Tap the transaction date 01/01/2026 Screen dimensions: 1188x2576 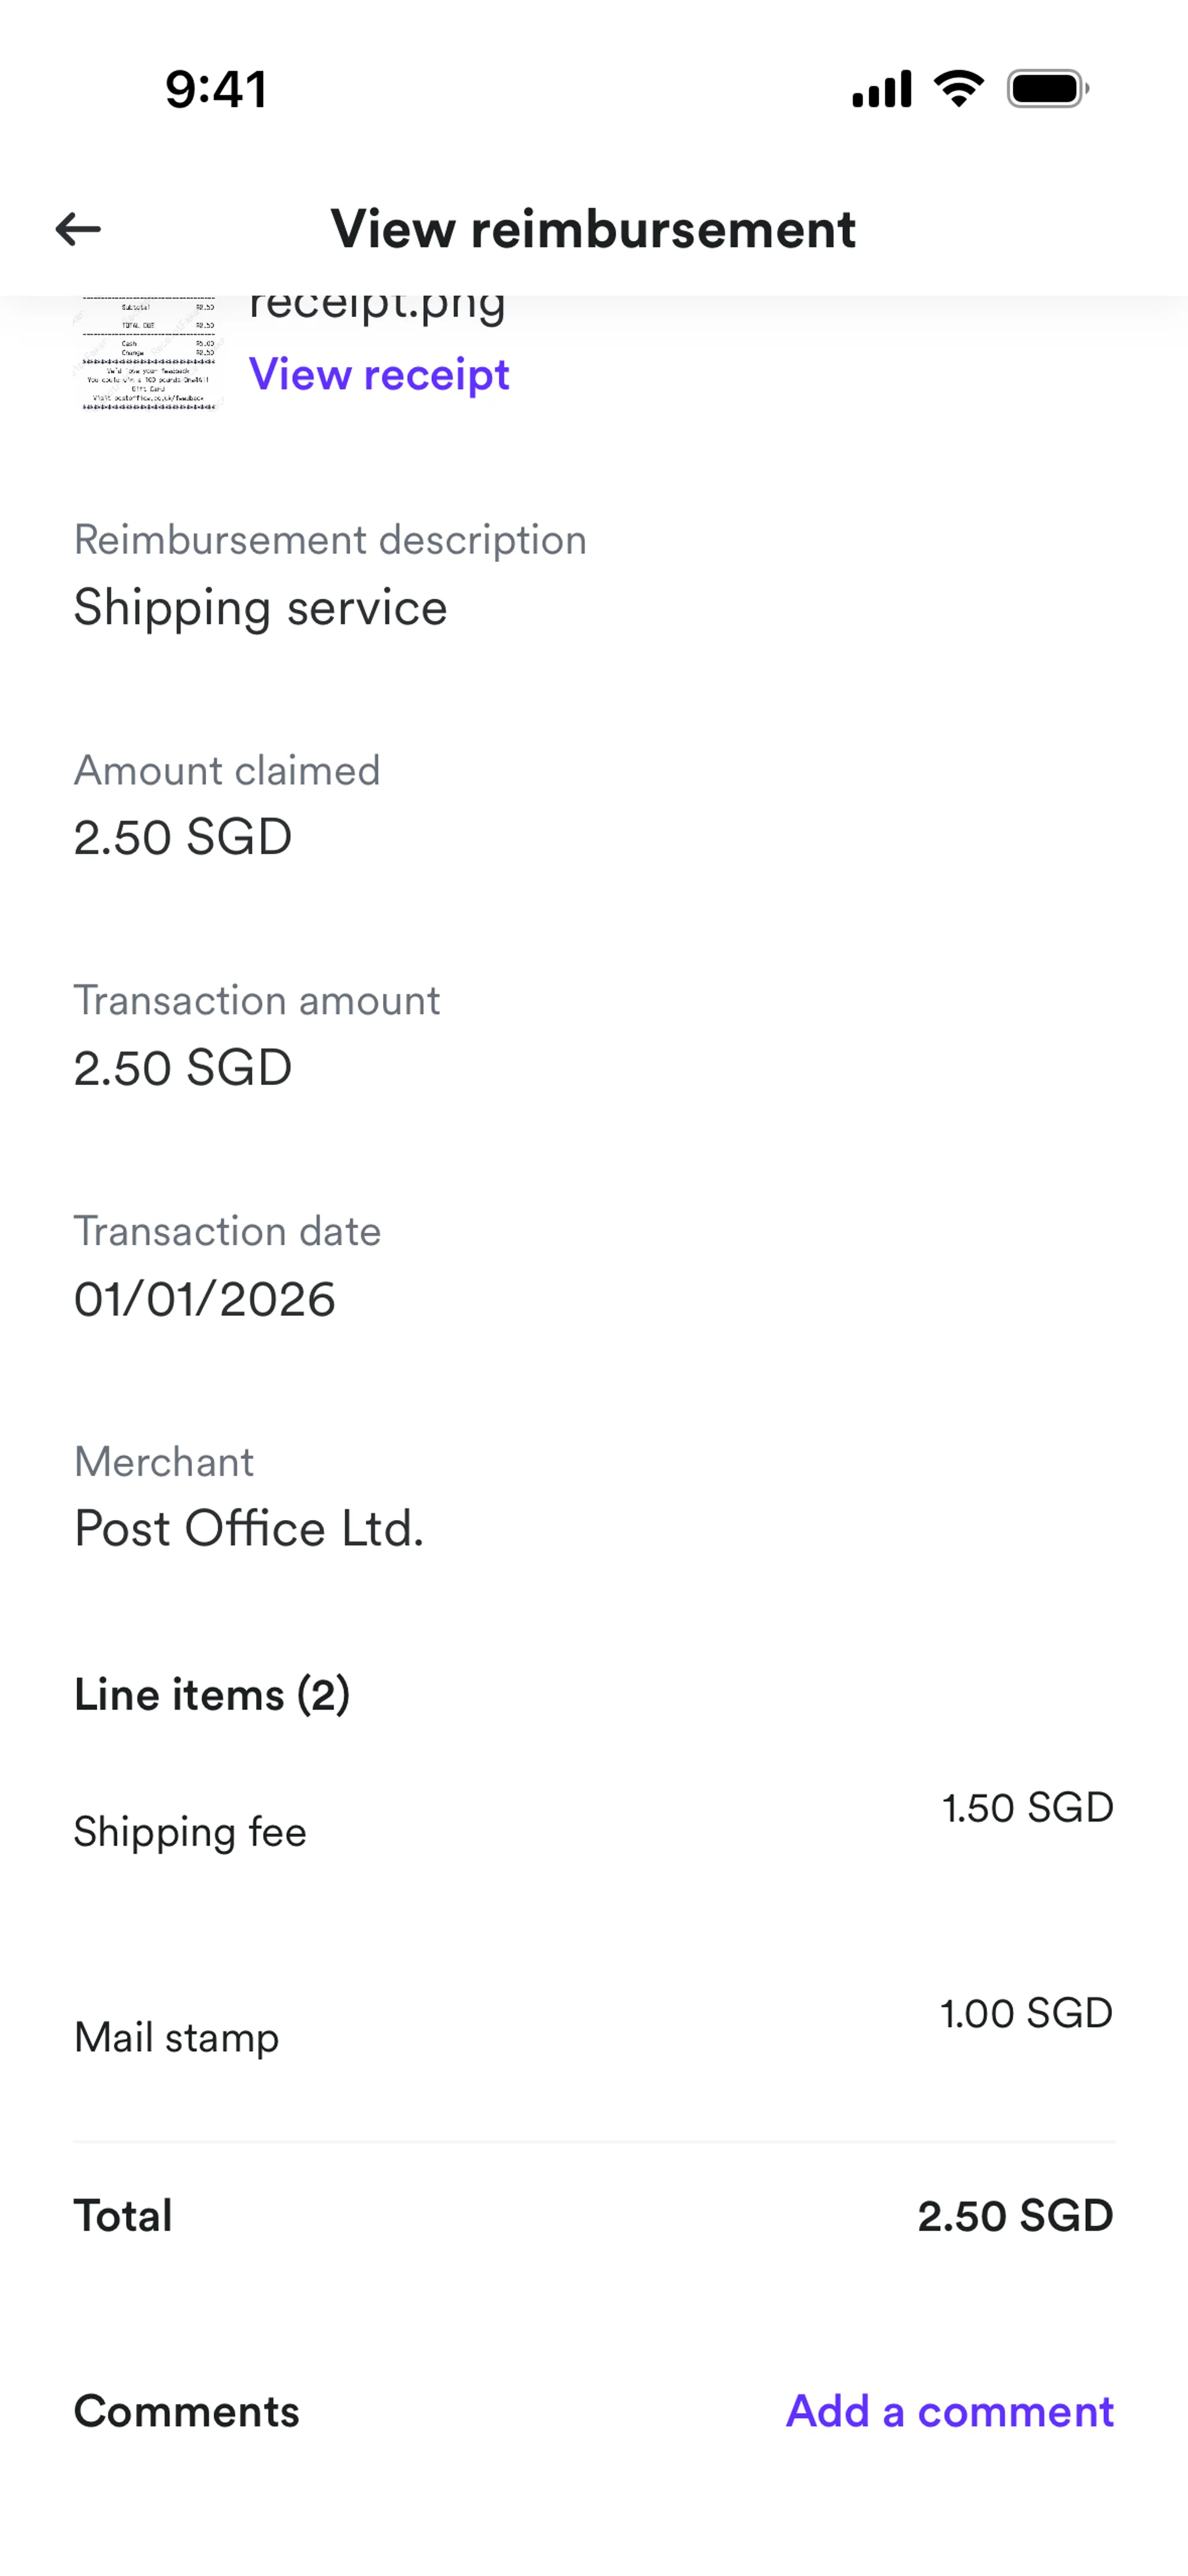pyautogui.click(x=205, y=1299)
